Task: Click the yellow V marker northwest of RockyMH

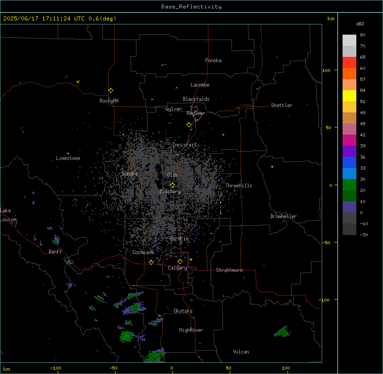Action: tap(78, 82)
